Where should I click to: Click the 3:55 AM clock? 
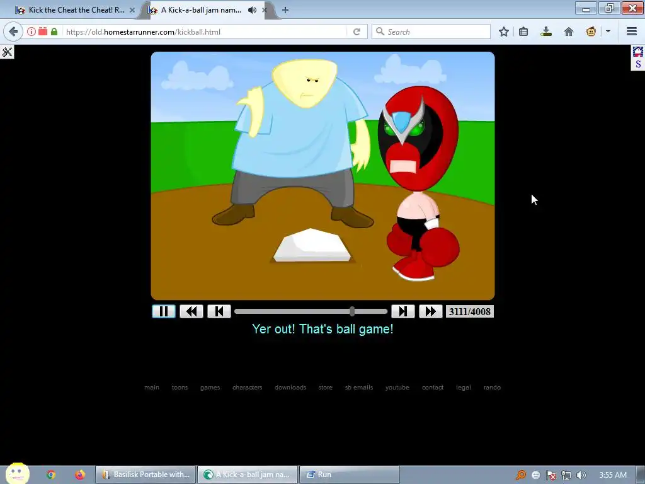tap(613, 475)
